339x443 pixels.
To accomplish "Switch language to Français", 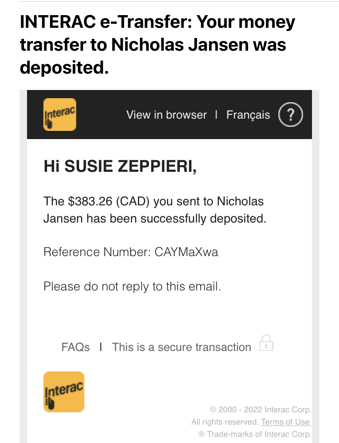I will pyautogui.click(x=248, y=115).
